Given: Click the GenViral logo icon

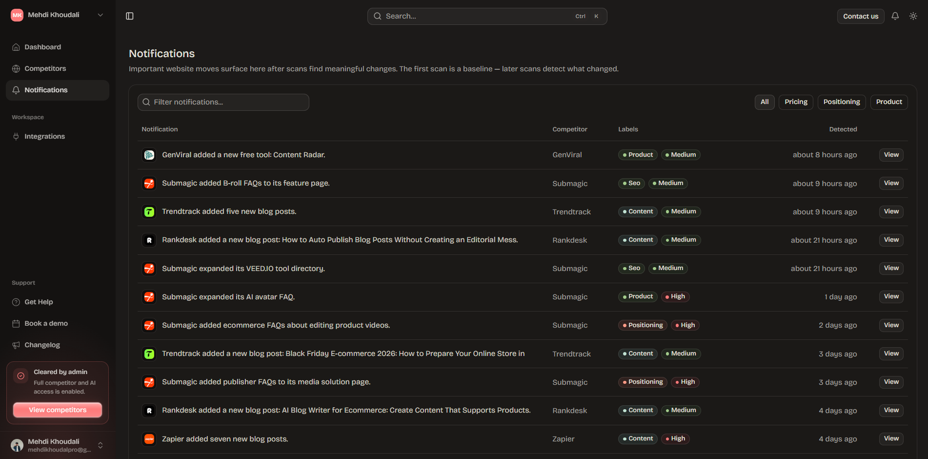Looking at the screenshot, I should click(149, 155).
